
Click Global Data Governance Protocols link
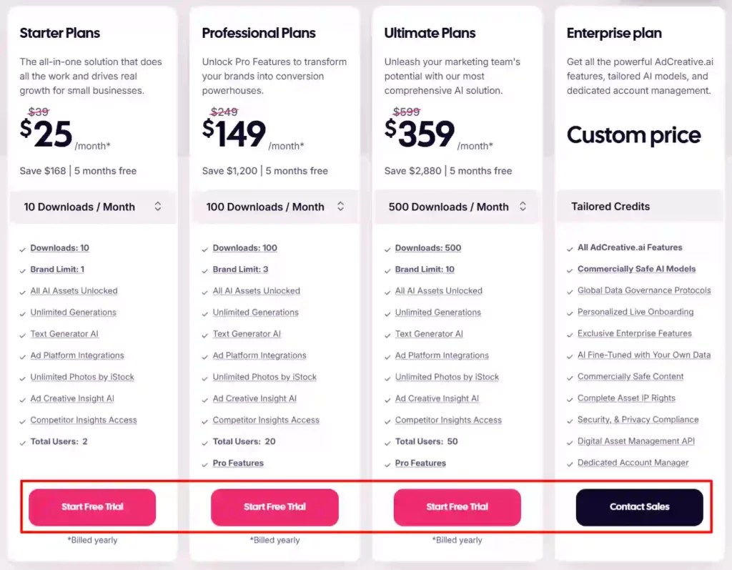tap(644, 290)
